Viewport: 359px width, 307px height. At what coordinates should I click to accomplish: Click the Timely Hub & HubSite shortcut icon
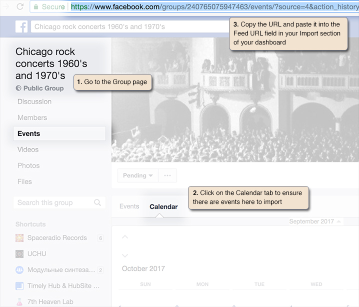(19, 286)
